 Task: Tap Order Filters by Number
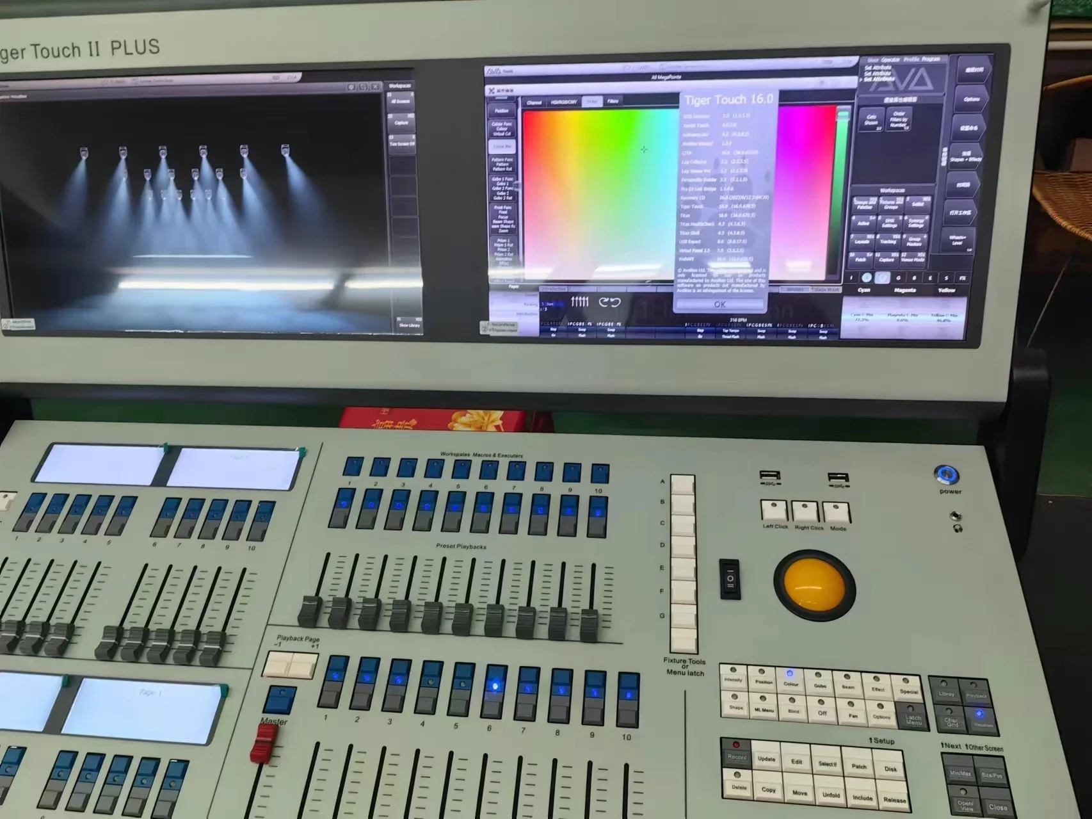899,119
